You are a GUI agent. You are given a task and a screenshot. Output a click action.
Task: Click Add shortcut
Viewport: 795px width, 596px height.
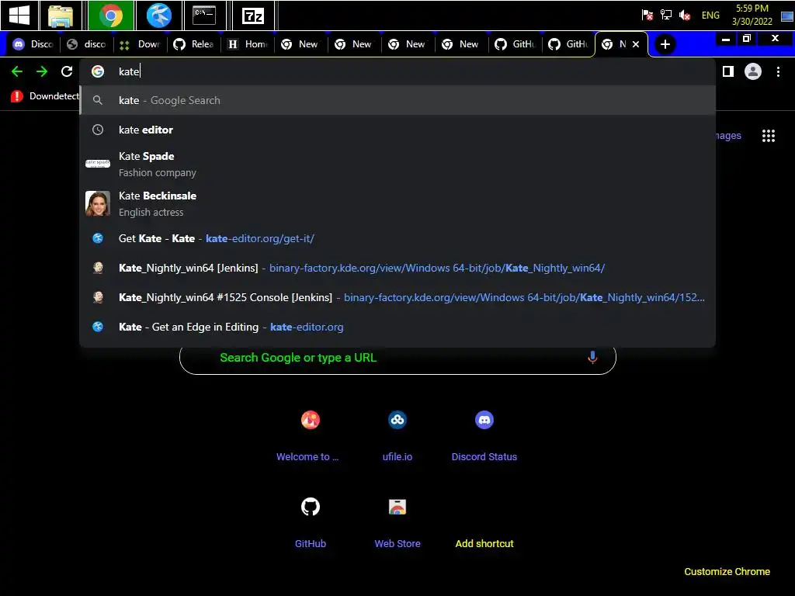(x=484, y=543)
